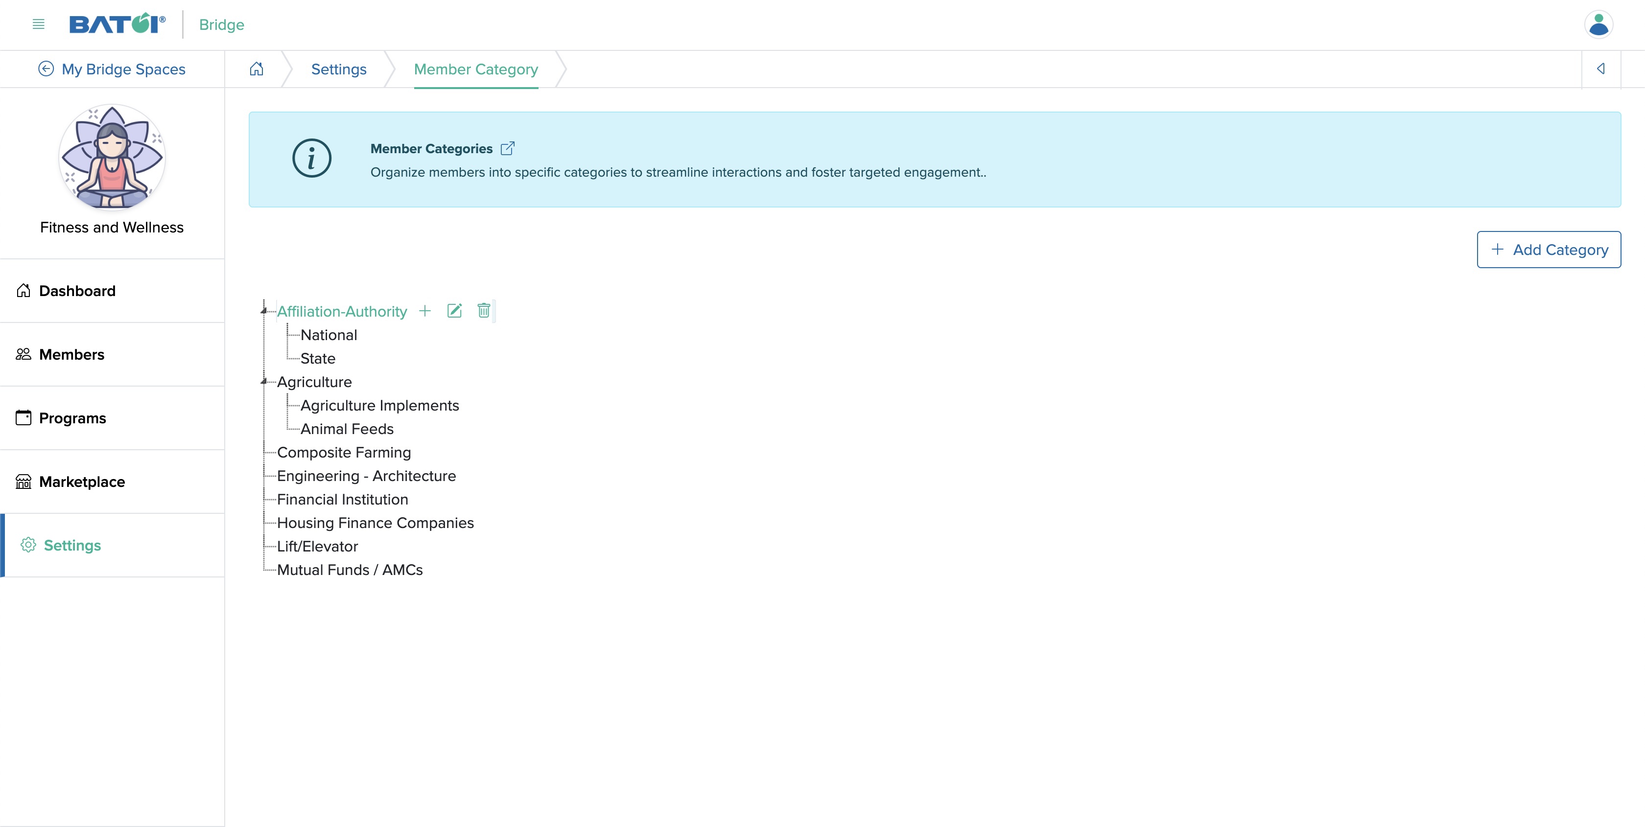Select the Mutual Funds / AMCs category
Viewport: 1645px width, 827px height.
pyautogui.click(x=349, y=570)
